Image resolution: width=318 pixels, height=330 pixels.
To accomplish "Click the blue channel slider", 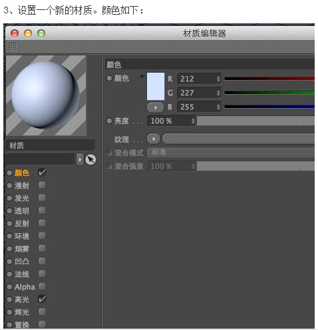I will 269,107.
